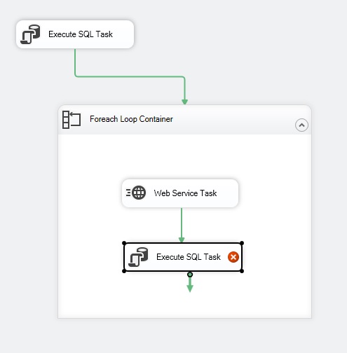Collapse the Foreach Loop Container
This screenshot has width=347, height=353.
pos(301,125)
